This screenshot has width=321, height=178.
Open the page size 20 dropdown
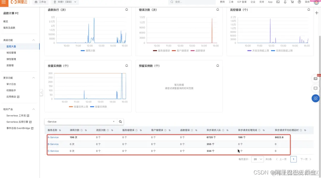(x=257, y=159)
